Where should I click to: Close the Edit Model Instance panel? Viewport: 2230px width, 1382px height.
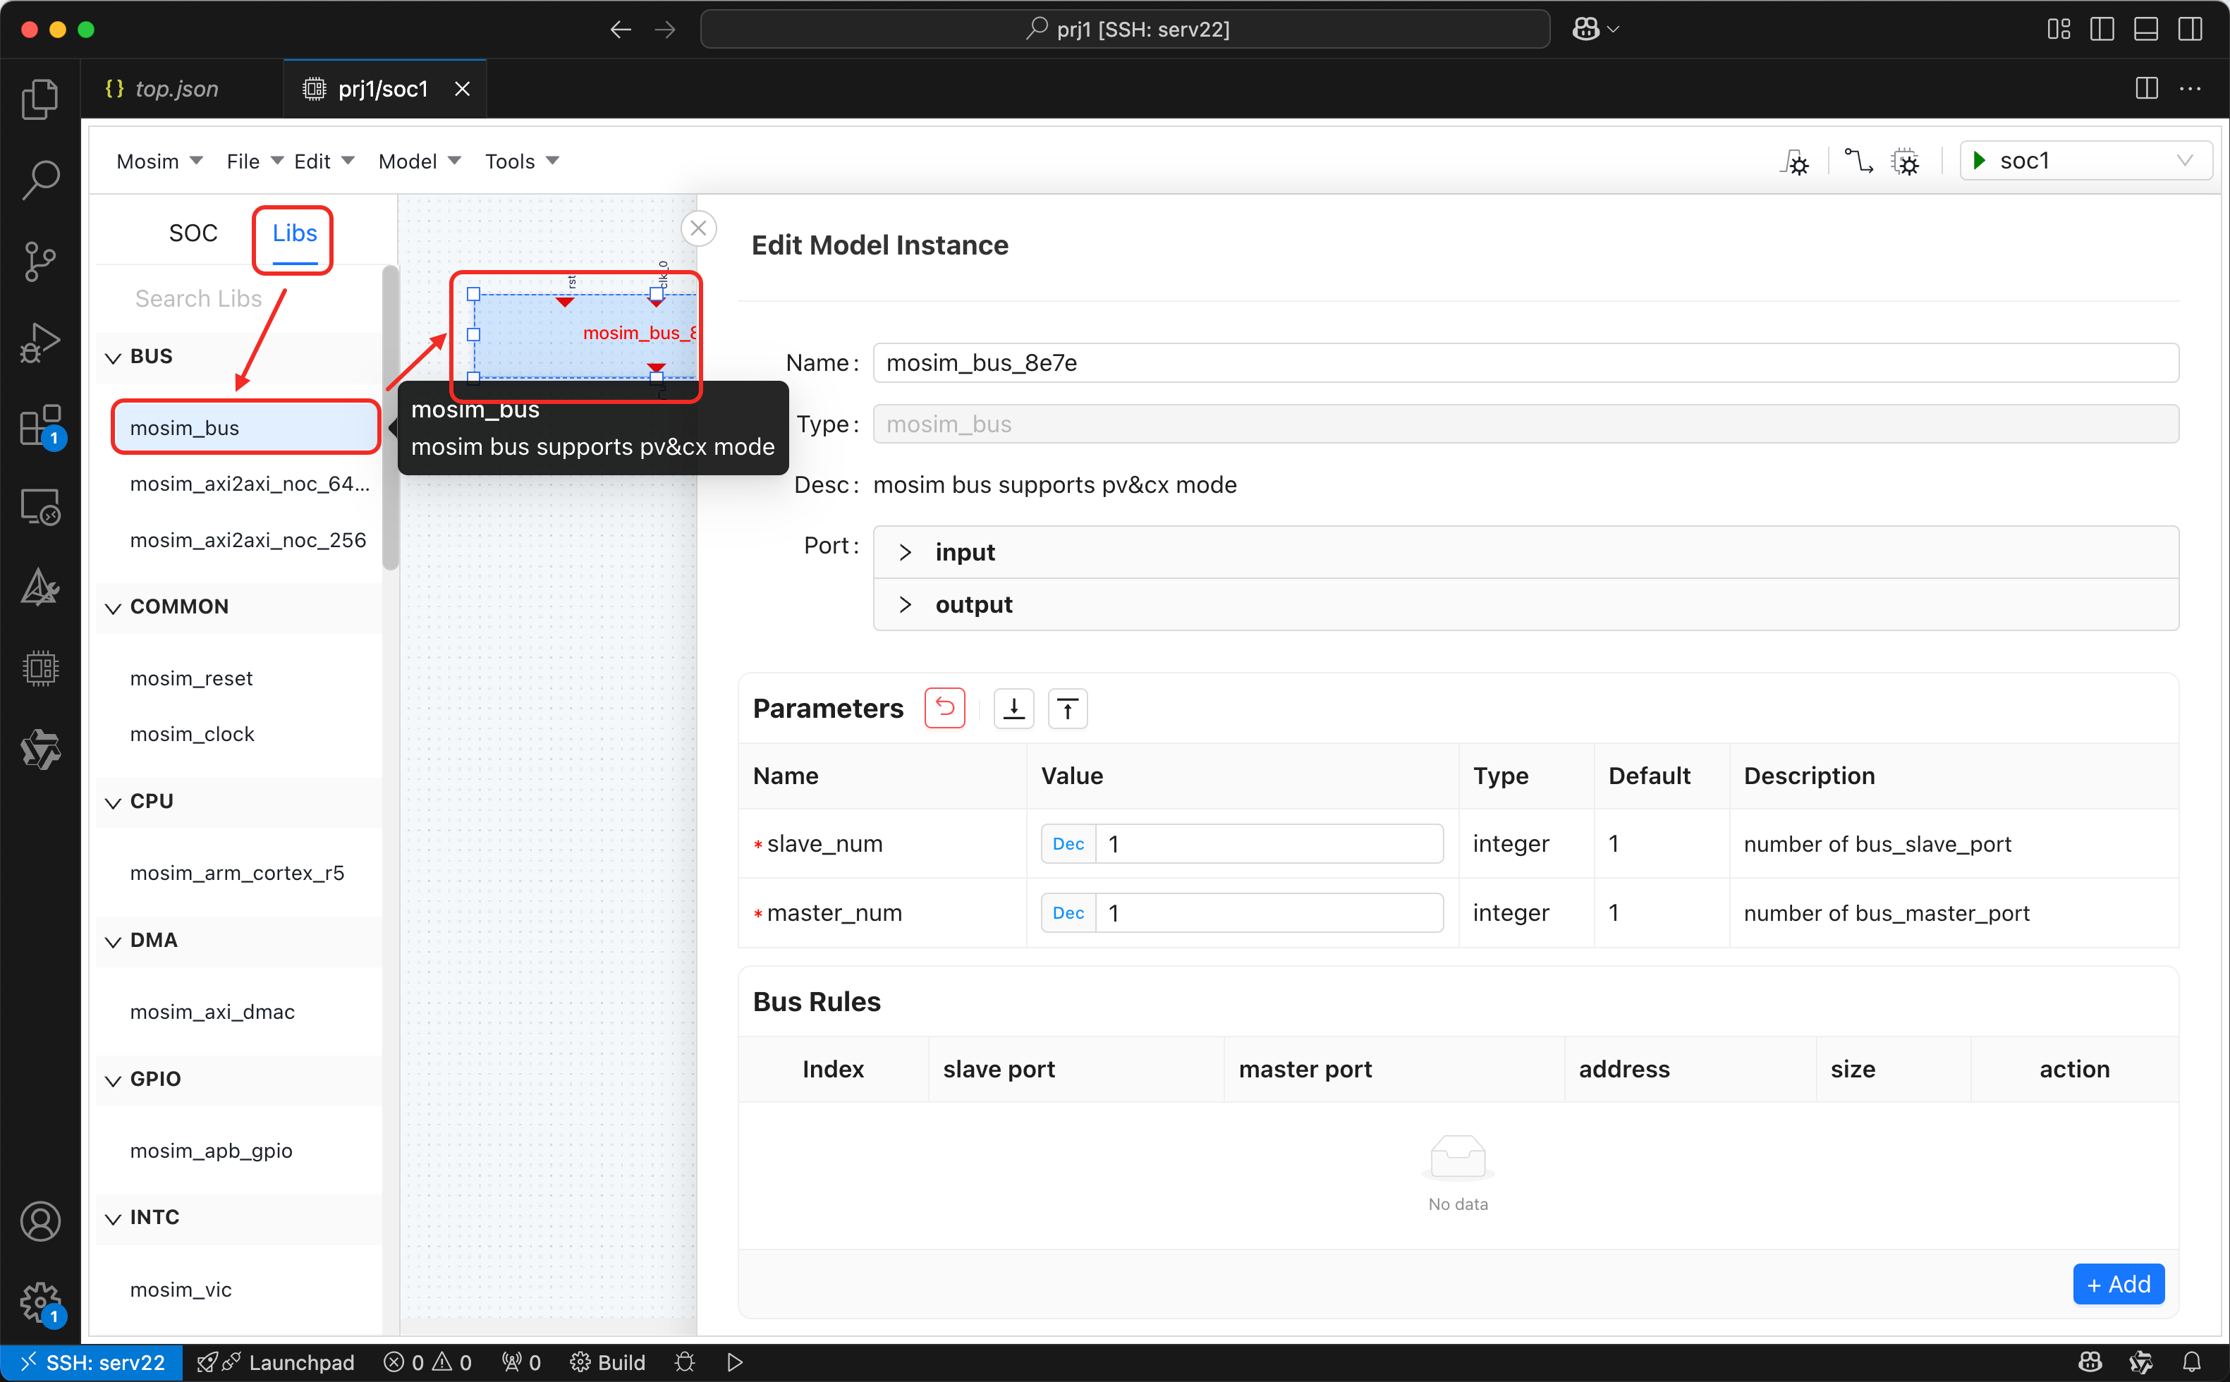coord(698,228)
